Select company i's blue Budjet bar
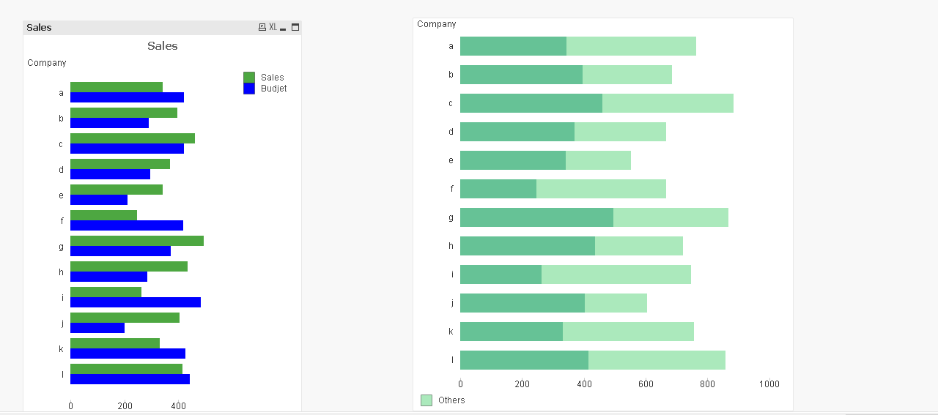Screen dimensions: 938x415 (x=136, y=302)
